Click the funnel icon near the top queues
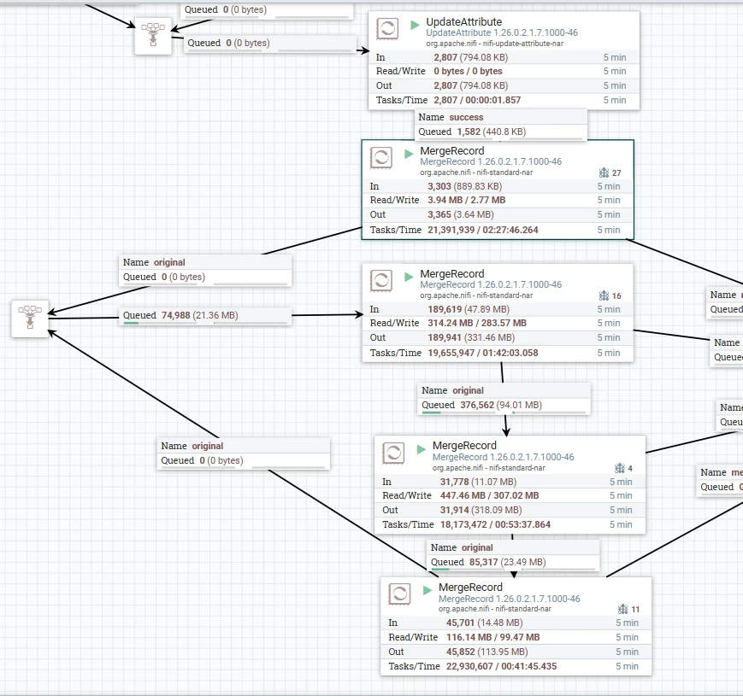The image size is (743, 696). click(153, 36)
